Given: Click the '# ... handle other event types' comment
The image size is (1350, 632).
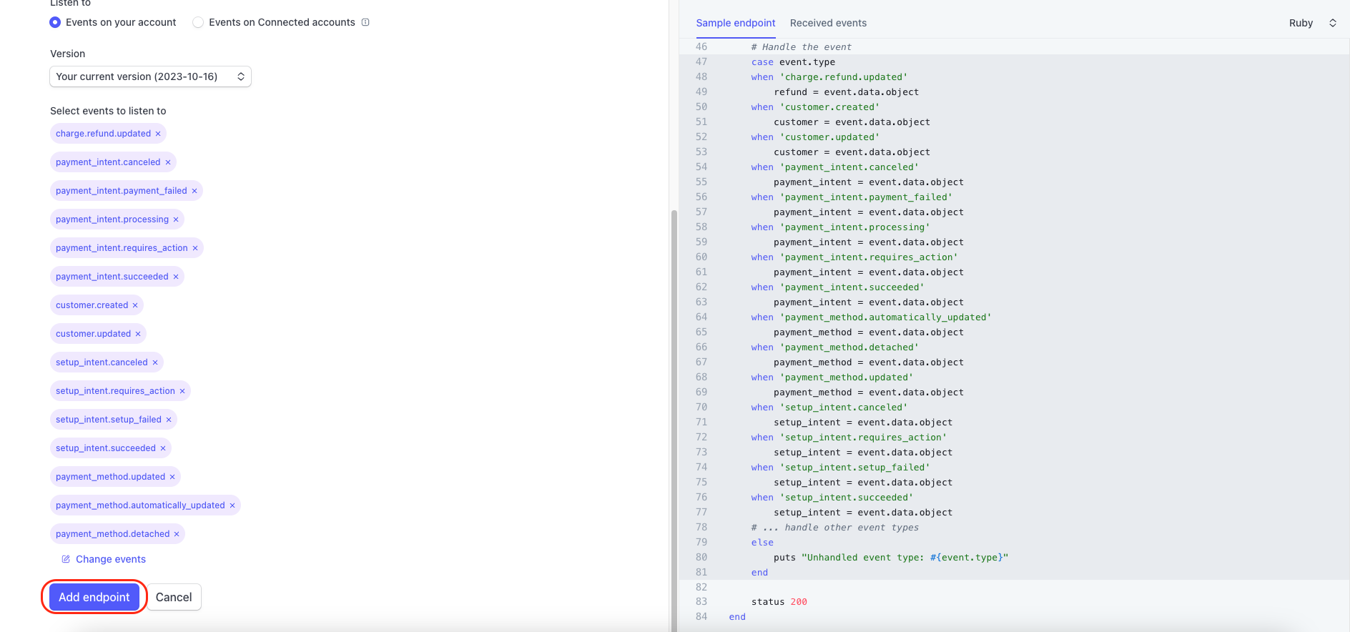Looking at the screenshot, I should (834, 528).
